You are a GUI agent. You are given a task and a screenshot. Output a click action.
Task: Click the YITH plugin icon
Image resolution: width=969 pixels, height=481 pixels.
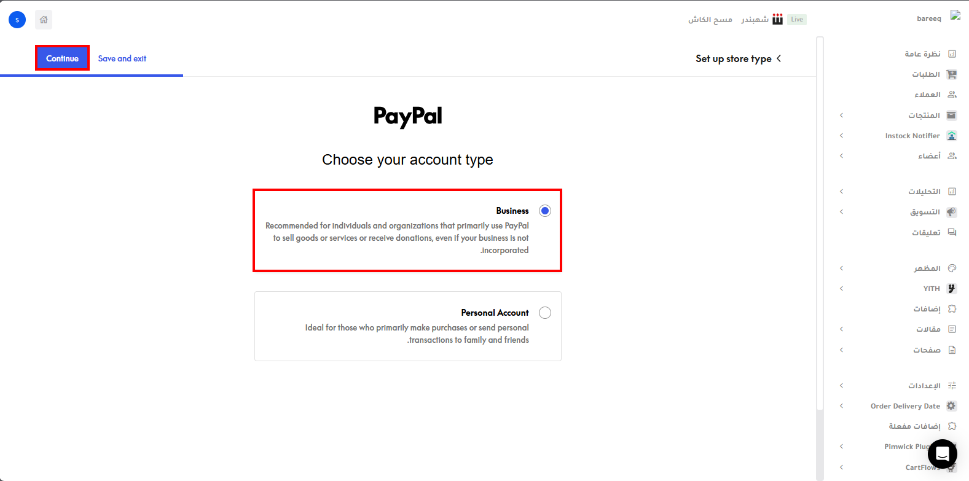952,289
